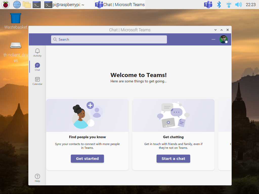This screenshot has height=194, width=259.
Task: Open the Raspberry Pi main menu
Action: pyautogui.click(x=6, y=5)
